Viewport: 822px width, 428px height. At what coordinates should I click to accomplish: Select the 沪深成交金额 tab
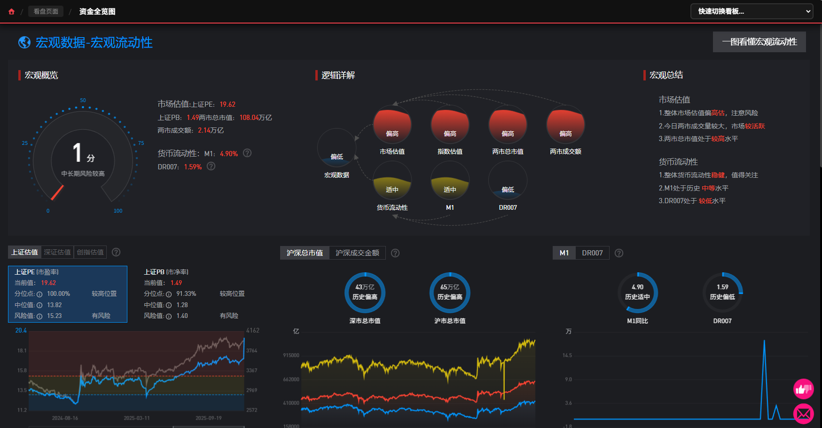tap(357, 253)
